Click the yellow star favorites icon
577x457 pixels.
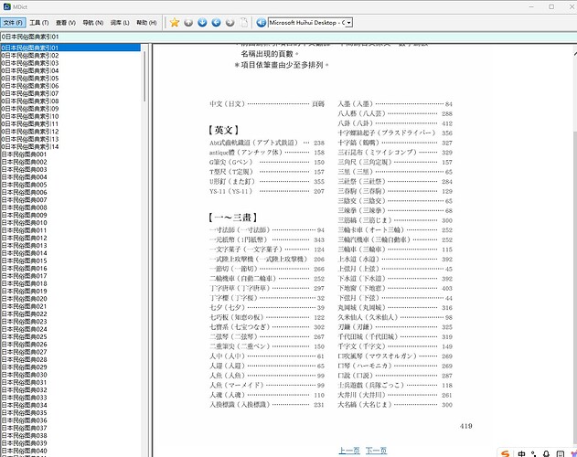(x=175, y=23)
